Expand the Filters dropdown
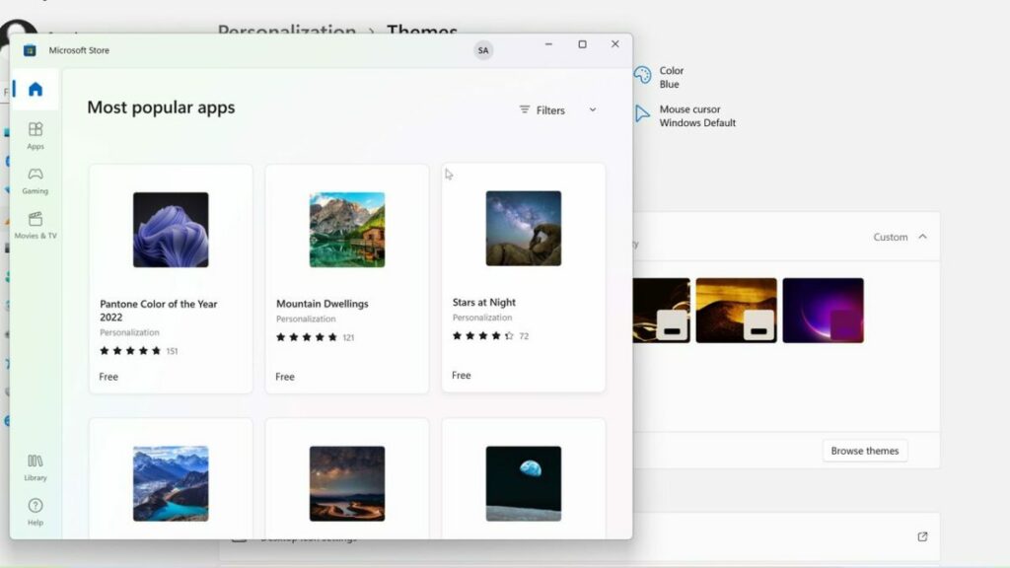 558,110
